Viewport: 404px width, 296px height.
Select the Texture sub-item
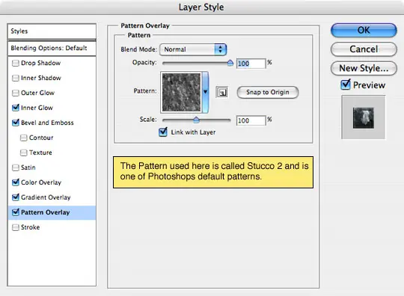[40, 152]
